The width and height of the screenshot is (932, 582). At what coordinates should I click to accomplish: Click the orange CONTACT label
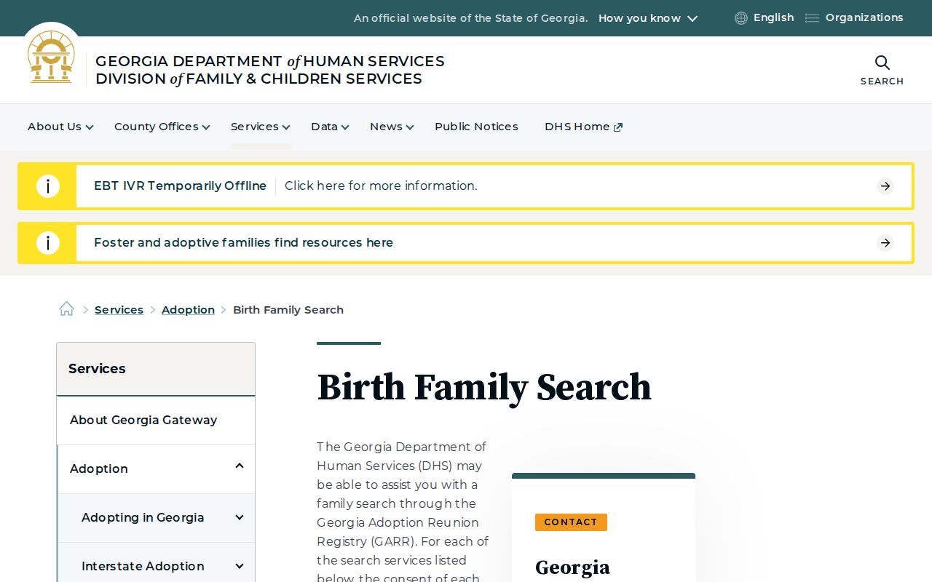(x=571, y=522)
